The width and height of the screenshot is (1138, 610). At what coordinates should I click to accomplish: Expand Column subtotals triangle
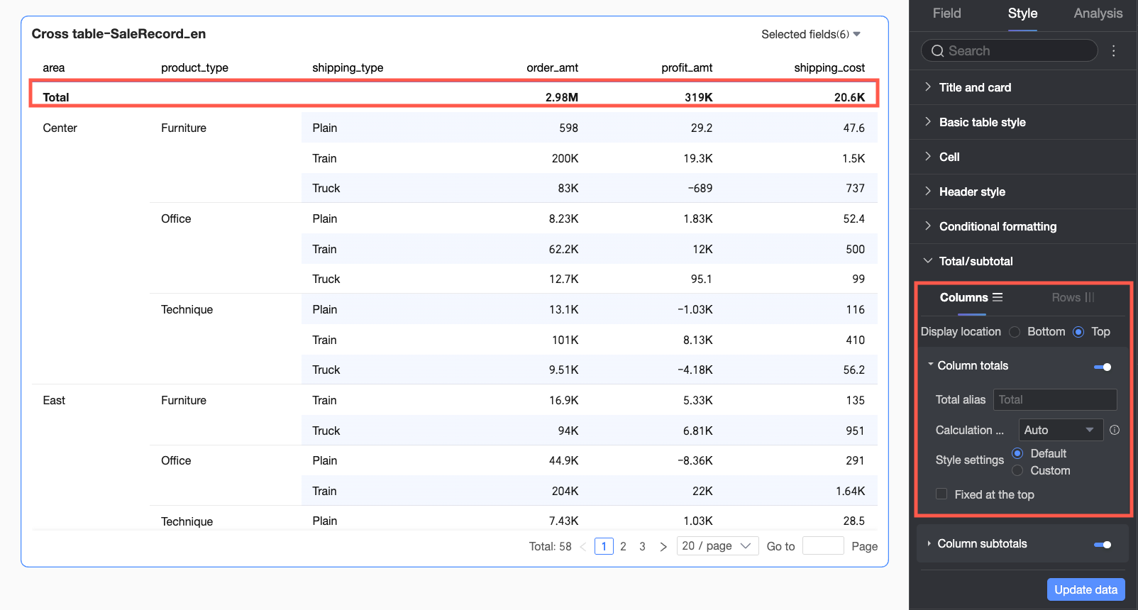coord(929,544)
